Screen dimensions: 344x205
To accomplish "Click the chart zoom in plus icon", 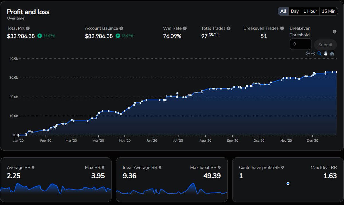I will click(308, 54).
